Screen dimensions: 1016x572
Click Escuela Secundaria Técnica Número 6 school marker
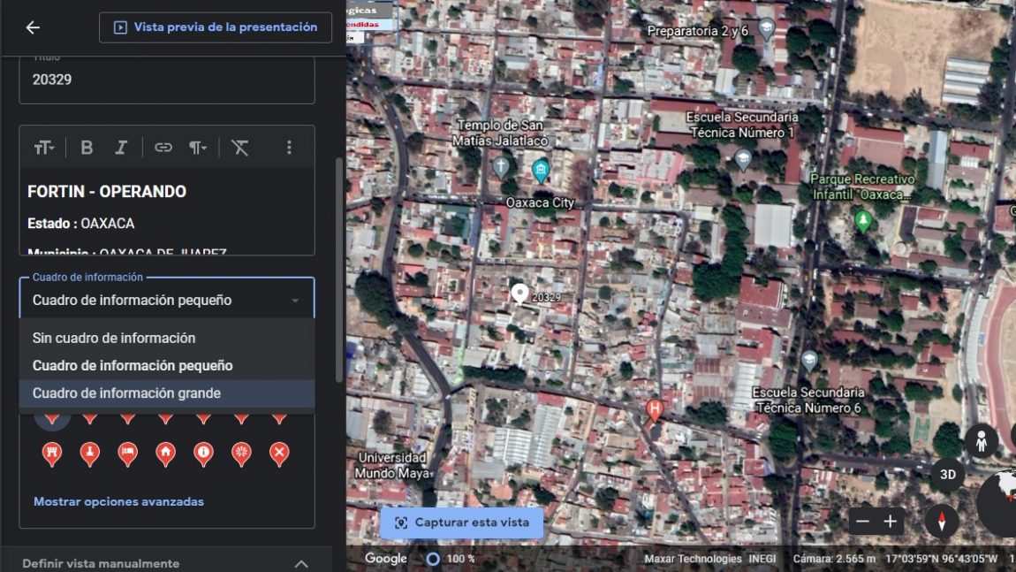point(809,361)
